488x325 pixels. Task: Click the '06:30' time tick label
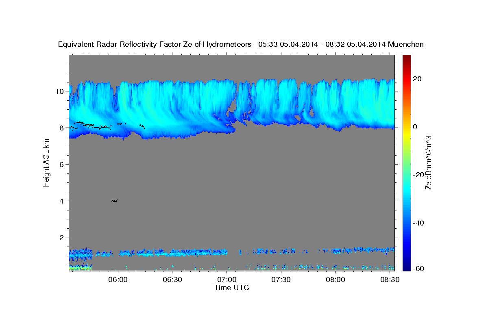172,279
